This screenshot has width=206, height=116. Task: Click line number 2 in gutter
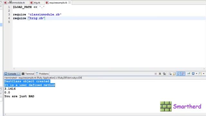tap(9, 11)
